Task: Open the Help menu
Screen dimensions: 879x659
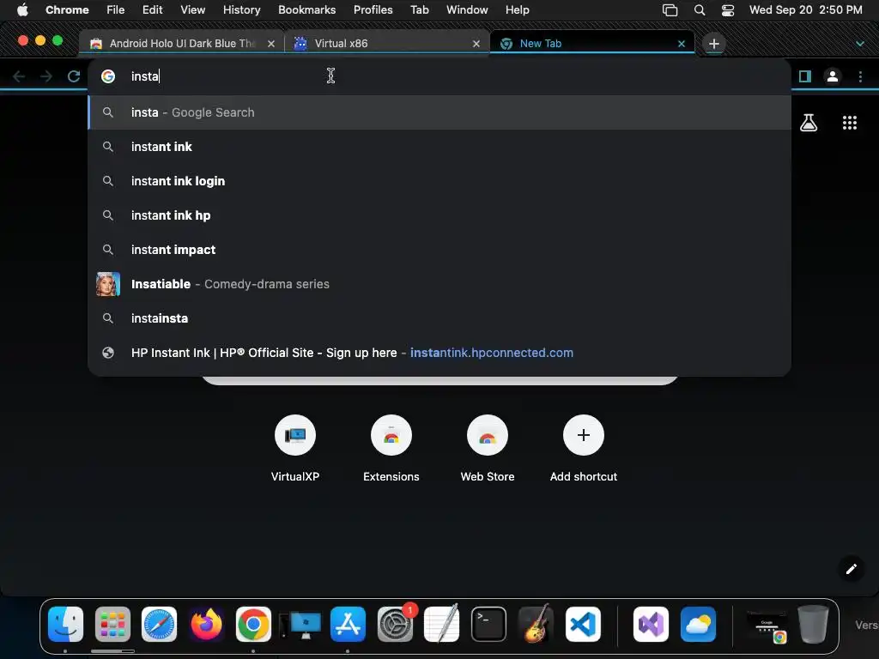Action: [517, 9]
